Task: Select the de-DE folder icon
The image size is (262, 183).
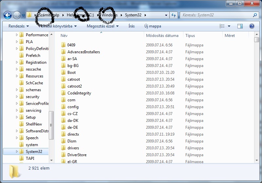Action: 63,127
